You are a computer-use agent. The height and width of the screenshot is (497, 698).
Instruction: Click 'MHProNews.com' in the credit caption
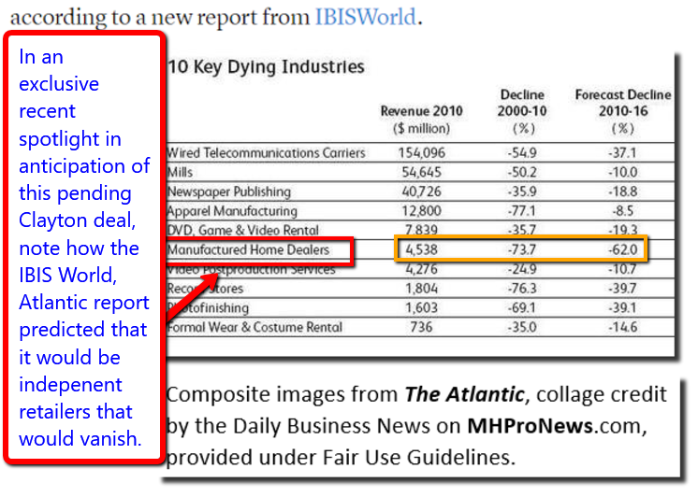tap(554, 426)
